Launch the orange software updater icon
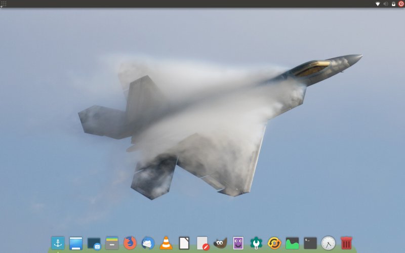Image resolution: width=405 pixels, height=253 pixels. [x=274, y=243]
